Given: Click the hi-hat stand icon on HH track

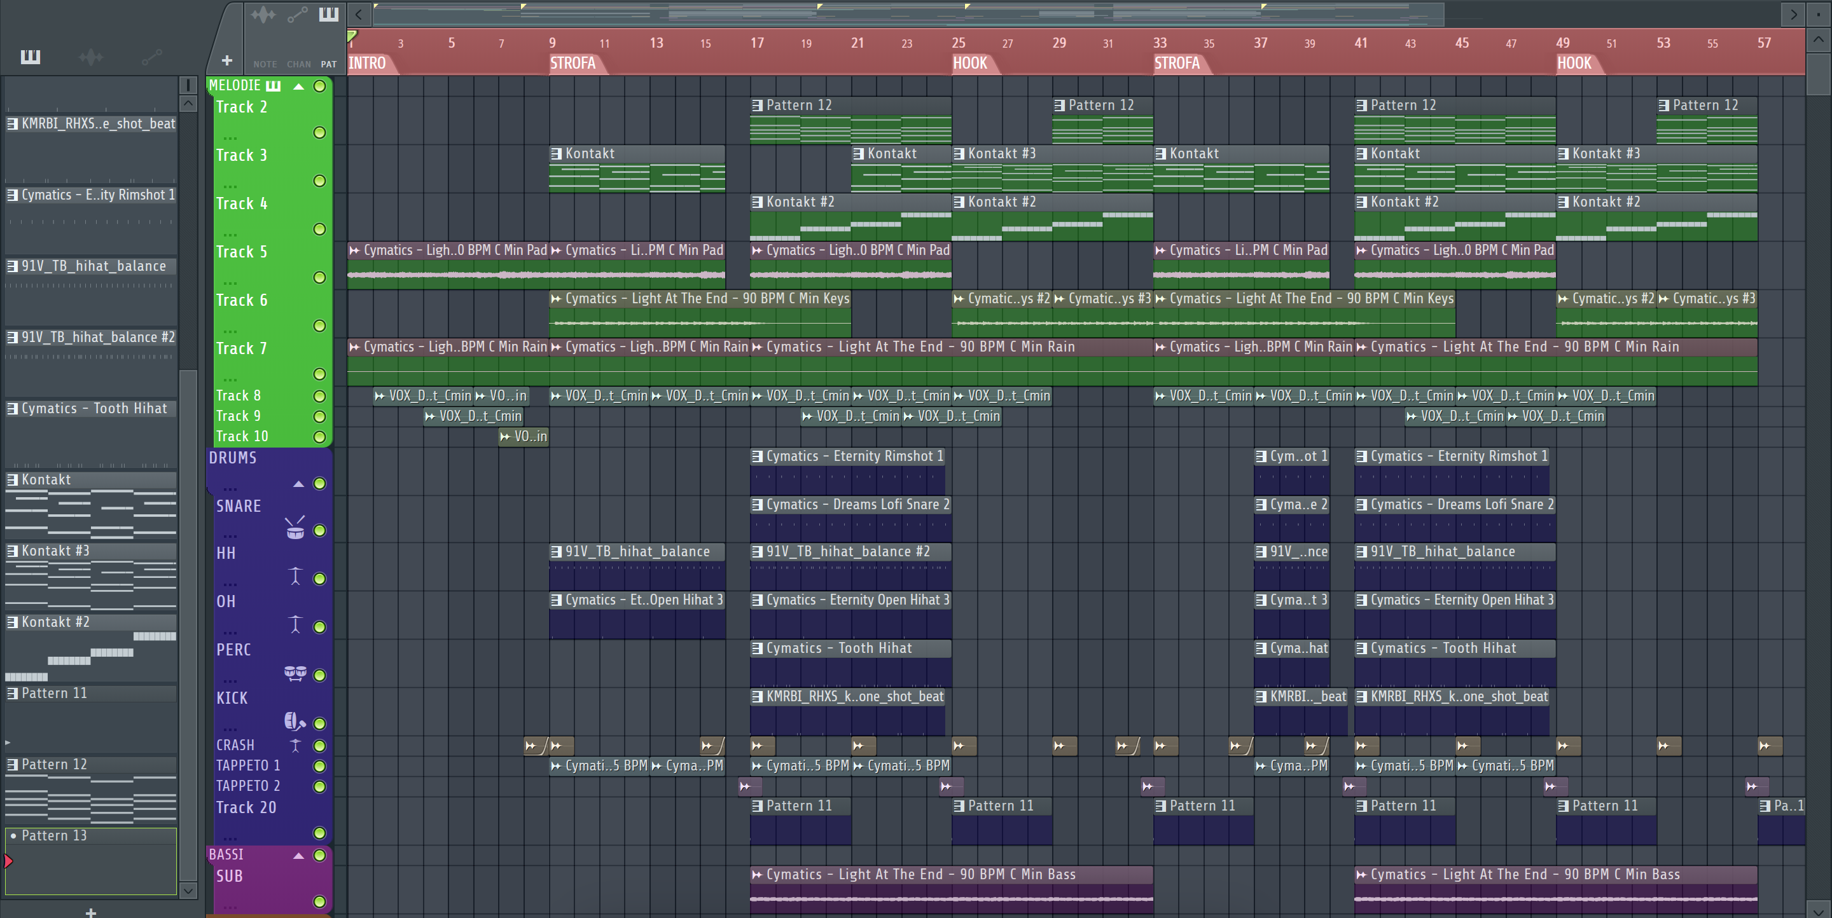Looking at the screenshot, I should (296, 575).
